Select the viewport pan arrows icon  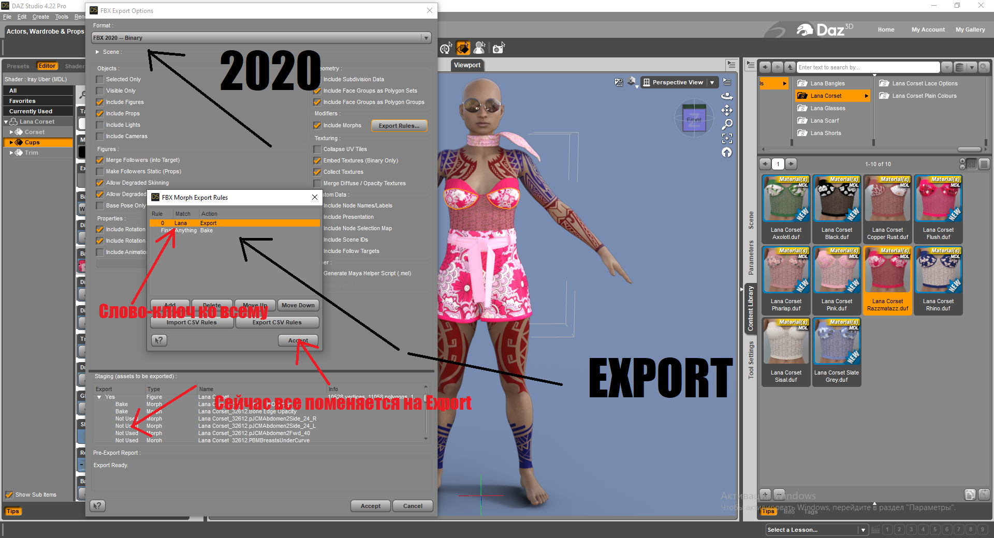(727, 110)
